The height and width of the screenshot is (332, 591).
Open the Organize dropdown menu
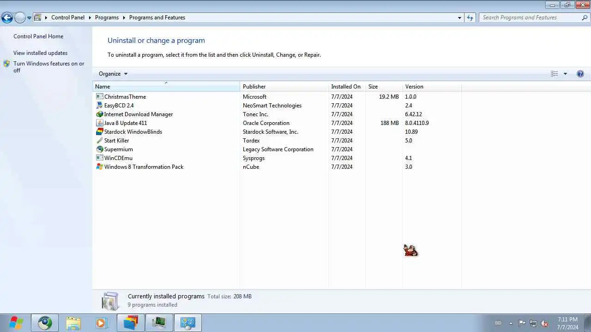(113, 74)
